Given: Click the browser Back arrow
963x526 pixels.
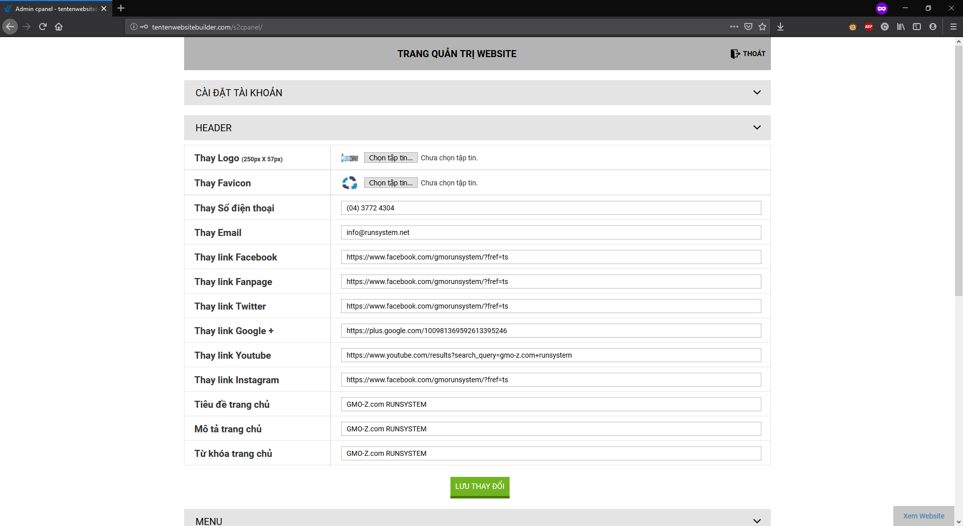Looking at the screenshot, I should tap(10, 27).
